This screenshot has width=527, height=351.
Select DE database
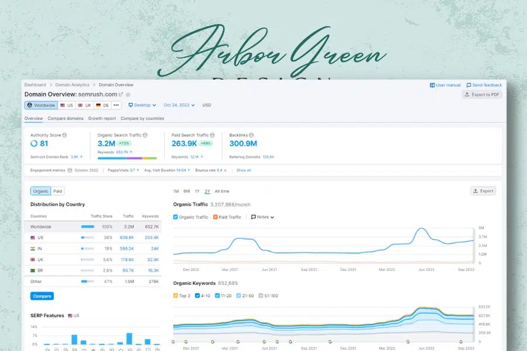tap(102, 105)
